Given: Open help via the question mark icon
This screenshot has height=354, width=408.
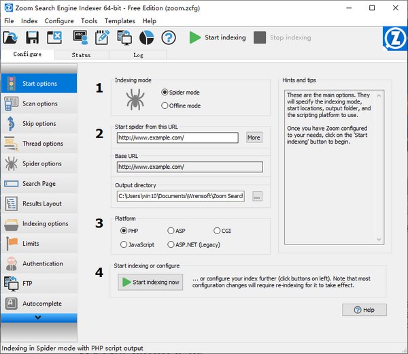Looking at the screenshot, I should (x=169, y=37).
